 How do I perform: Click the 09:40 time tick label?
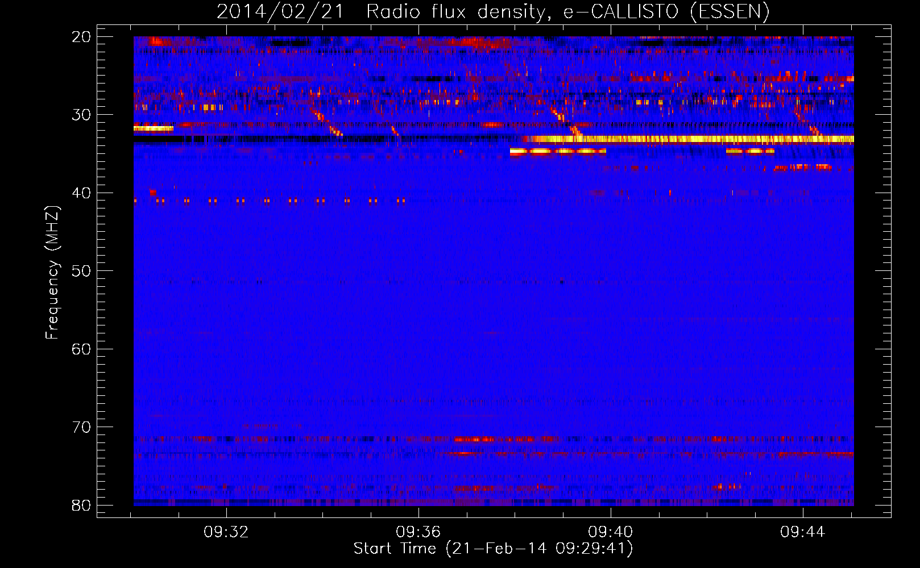click(x=611, y=532)
